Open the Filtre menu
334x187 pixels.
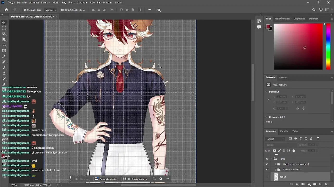pos(71,3)
